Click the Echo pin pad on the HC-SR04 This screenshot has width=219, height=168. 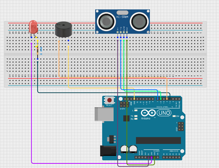point(124,32)
